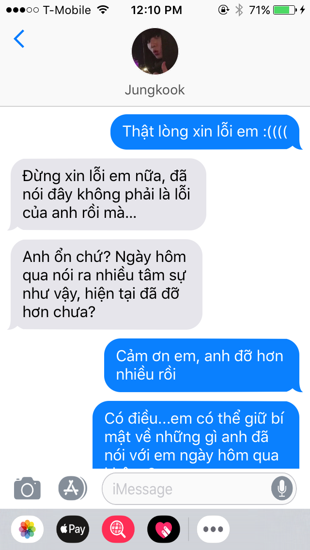Viewport: 310px width, 550px height.
Task: Select the Apple Pay app icon
Action: (73, 529)
